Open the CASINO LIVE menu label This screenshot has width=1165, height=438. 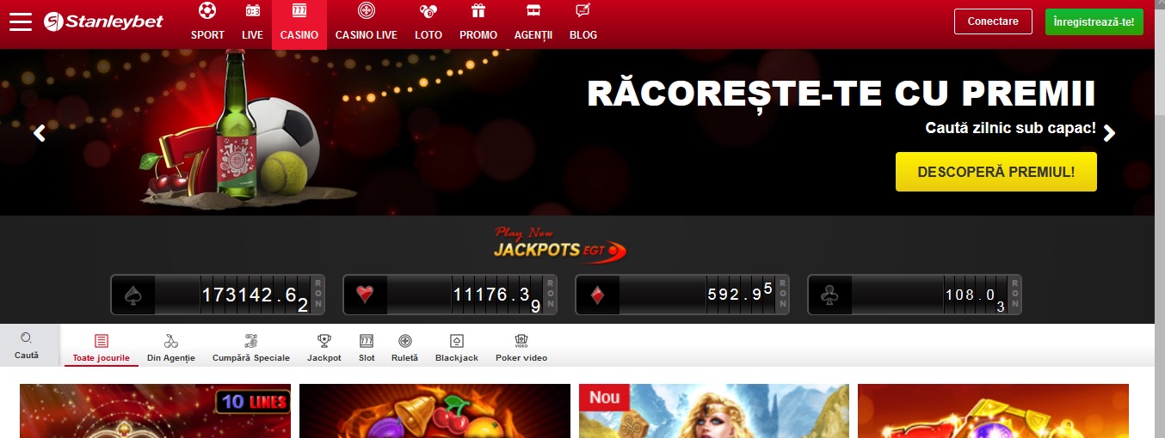[x=367, y=35]
